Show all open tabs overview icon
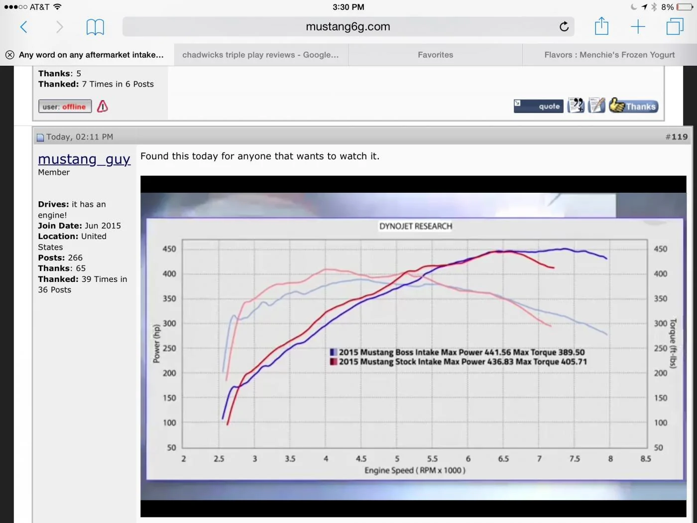The height and width of the screenshot is (523, 697). click(x=675, y=26)
